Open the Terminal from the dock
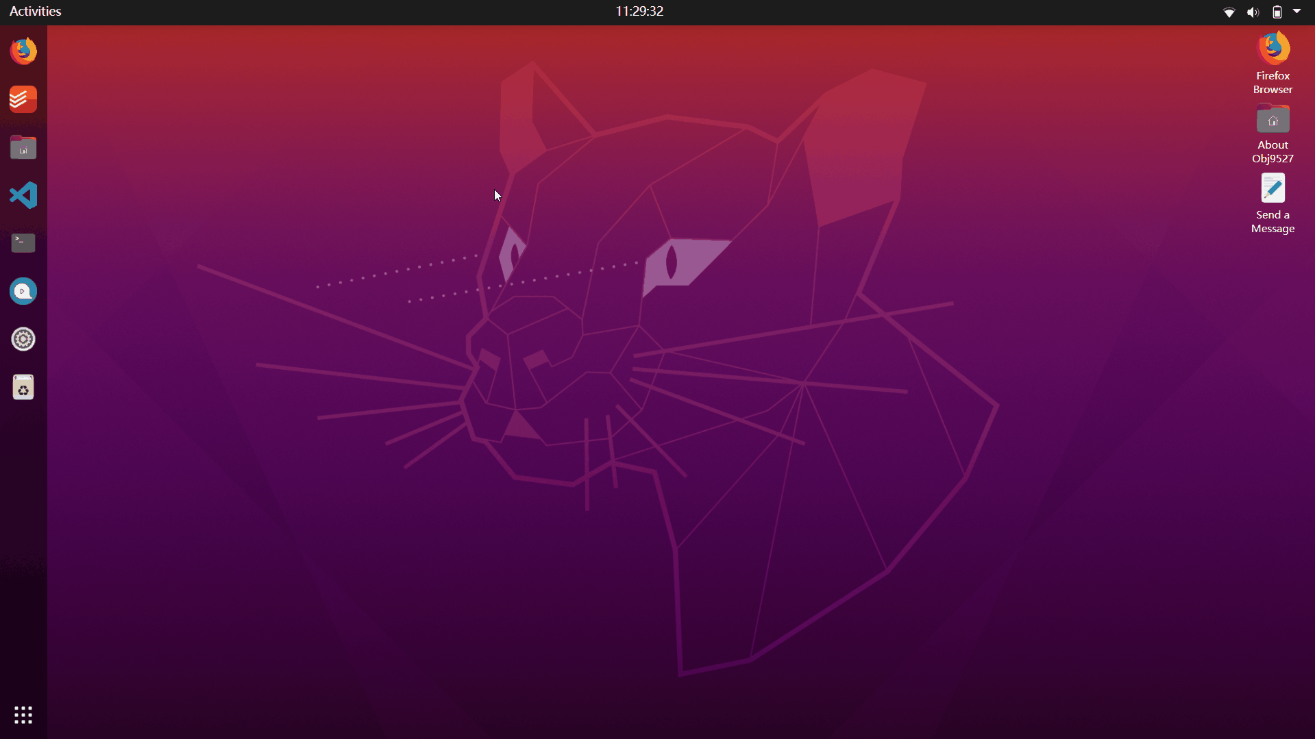Viewport: 1315px width, 739px height. pos(23,243)
